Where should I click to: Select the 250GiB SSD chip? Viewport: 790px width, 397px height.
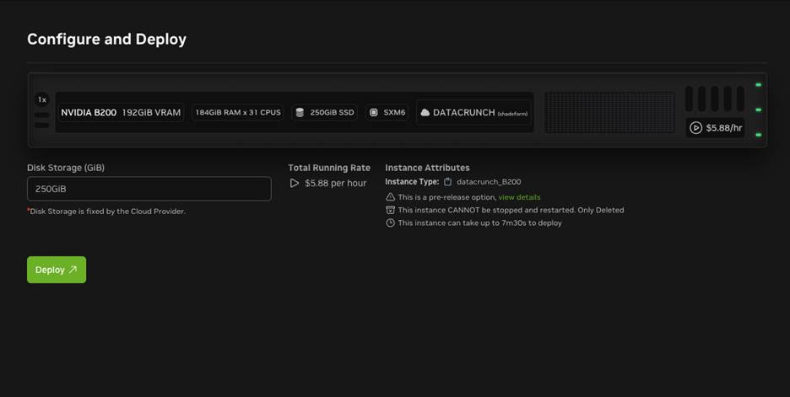[x=324, y=112]
